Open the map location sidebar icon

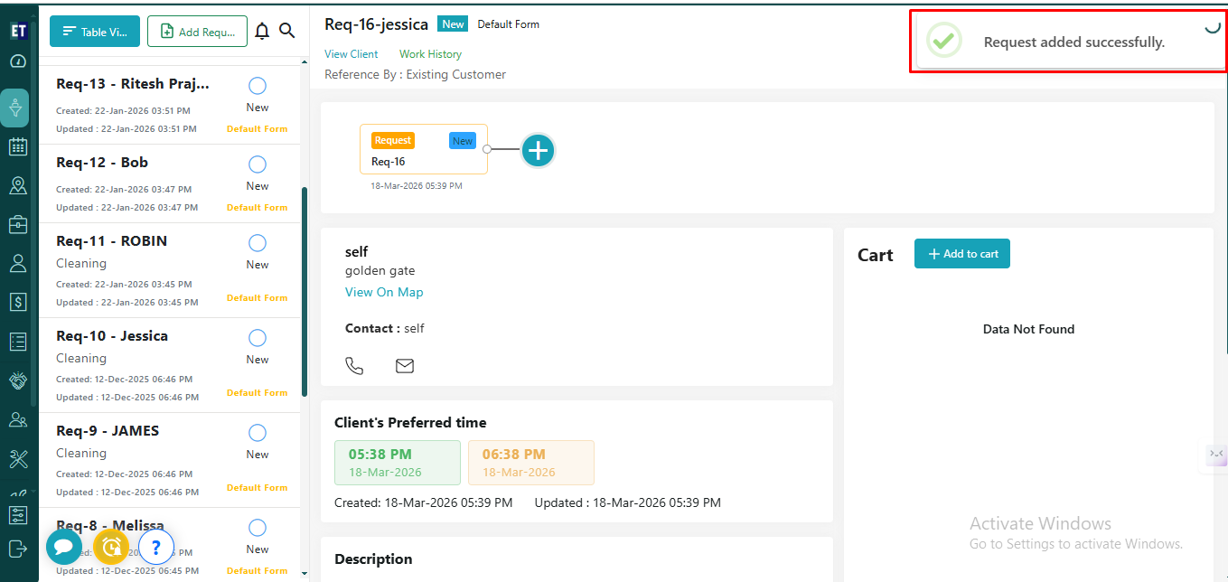tap(18, 185)
